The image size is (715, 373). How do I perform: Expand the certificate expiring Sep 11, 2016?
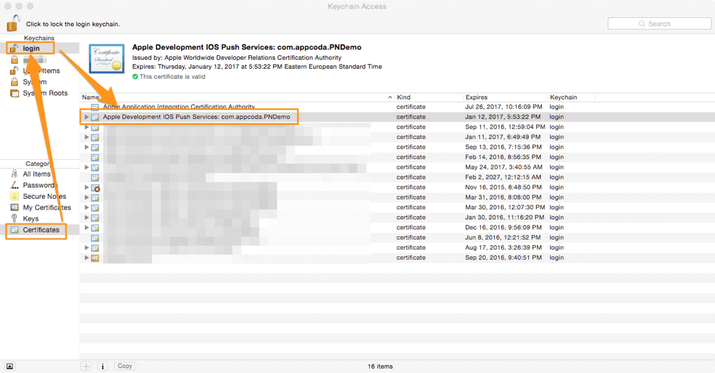(86, 127)
